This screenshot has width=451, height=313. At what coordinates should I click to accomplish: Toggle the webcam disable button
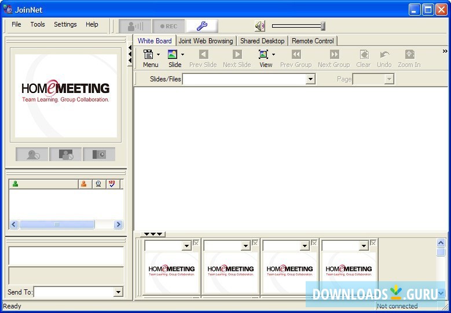point(32,154)
